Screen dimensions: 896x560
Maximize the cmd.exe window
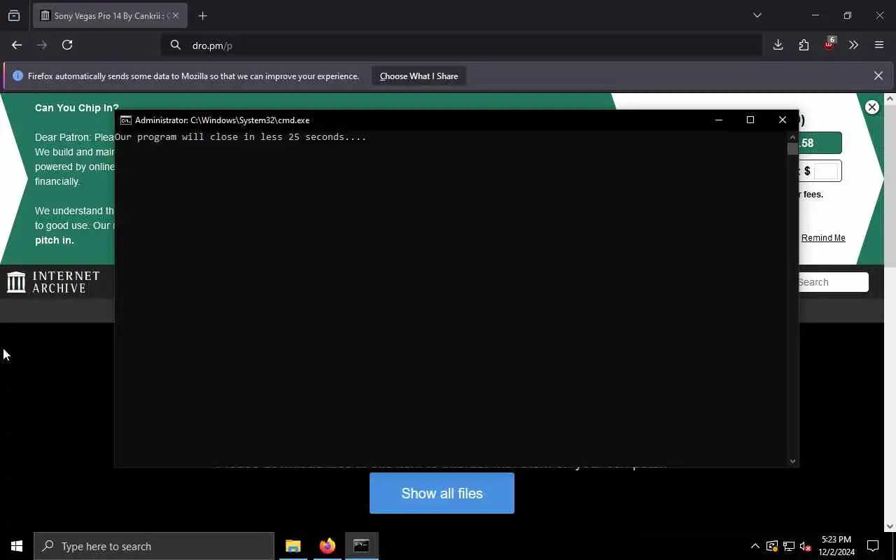click(x=750, y=120)
